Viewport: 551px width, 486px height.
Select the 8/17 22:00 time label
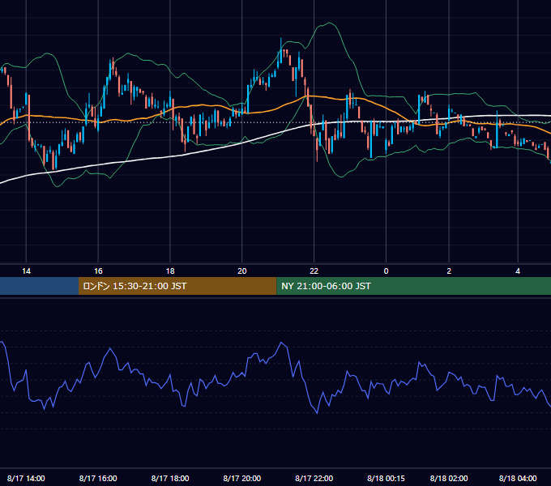(x=314, y=478)
